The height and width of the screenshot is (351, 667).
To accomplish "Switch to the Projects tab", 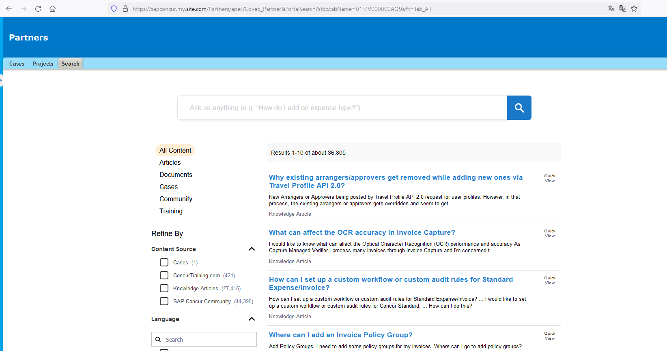I will coord(43,64).
